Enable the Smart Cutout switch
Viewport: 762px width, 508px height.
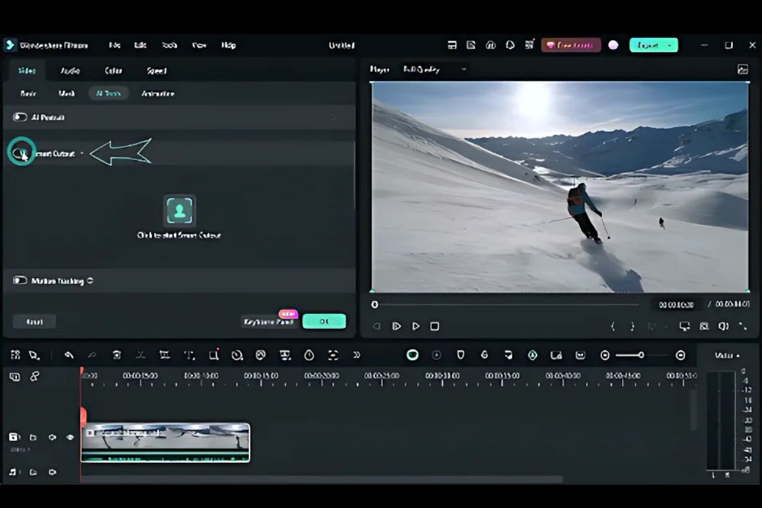coord(20,153)
